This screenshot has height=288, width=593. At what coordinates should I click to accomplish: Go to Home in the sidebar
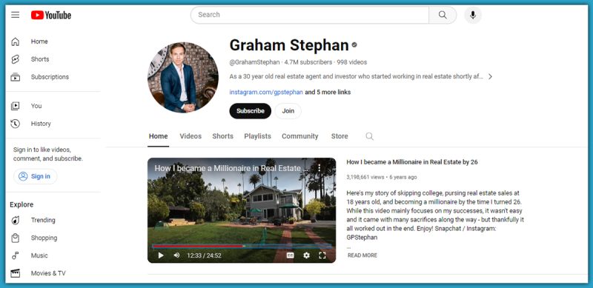tap(39, 41)
